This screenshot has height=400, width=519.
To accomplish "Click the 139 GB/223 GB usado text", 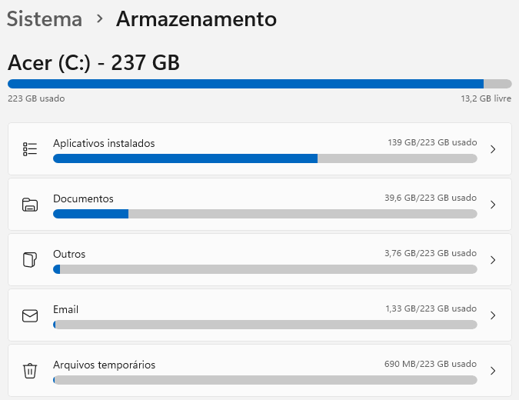I will [x=432, y=143].
